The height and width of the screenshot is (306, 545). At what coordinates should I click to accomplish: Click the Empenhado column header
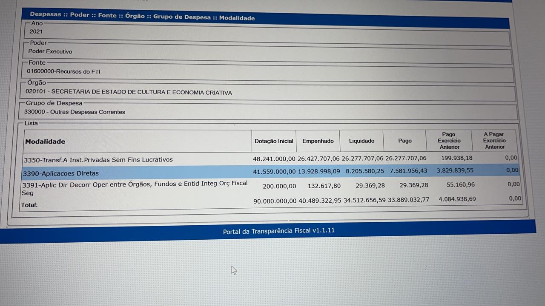click(318, 141)
